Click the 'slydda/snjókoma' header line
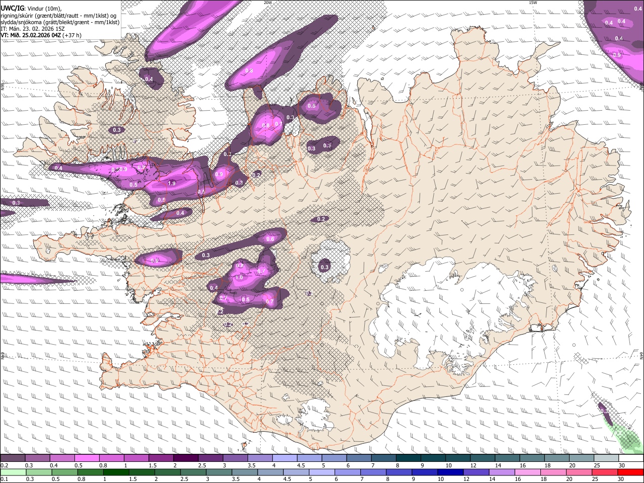Viewport: 644px width, 483px height. [x=60, y=22]
